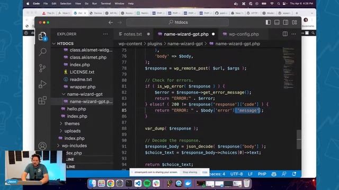Click the feedback icon in the status bar

click(284, 174)
